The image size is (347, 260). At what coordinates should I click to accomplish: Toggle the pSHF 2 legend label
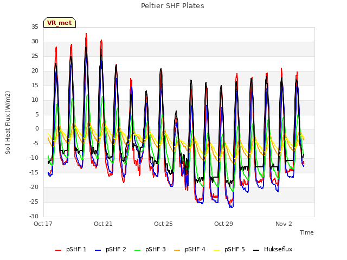[116, 249]
